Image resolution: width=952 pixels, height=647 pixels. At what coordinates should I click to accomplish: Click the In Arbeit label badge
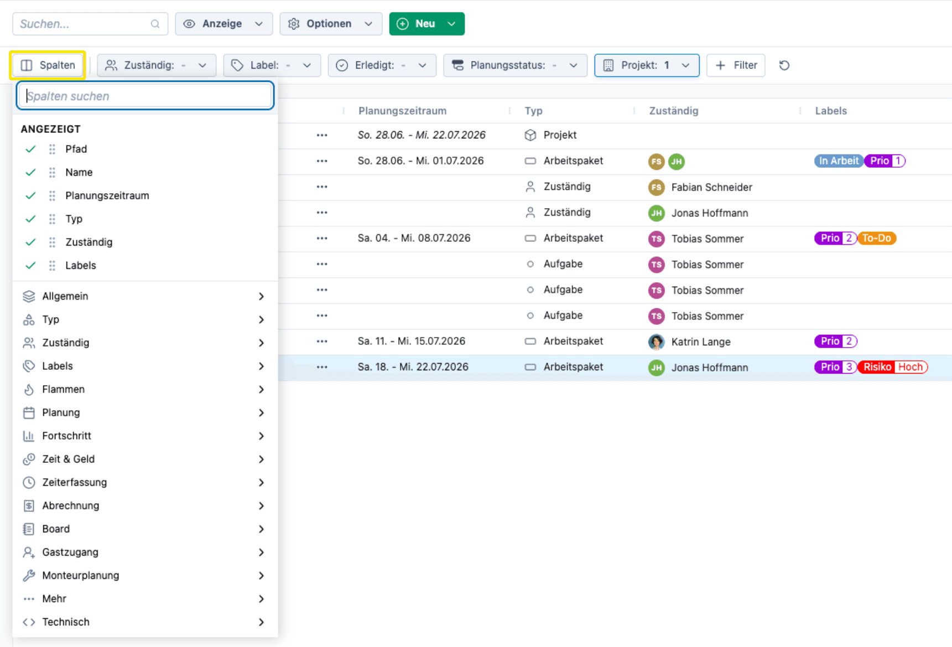click(x=839, y=161)
